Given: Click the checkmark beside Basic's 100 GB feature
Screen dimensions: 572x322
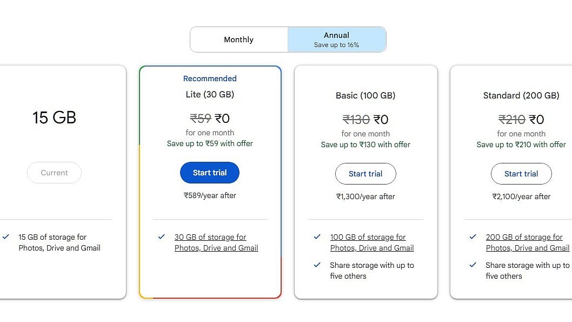Looking at the screenshot, I should tap(316, 236).
